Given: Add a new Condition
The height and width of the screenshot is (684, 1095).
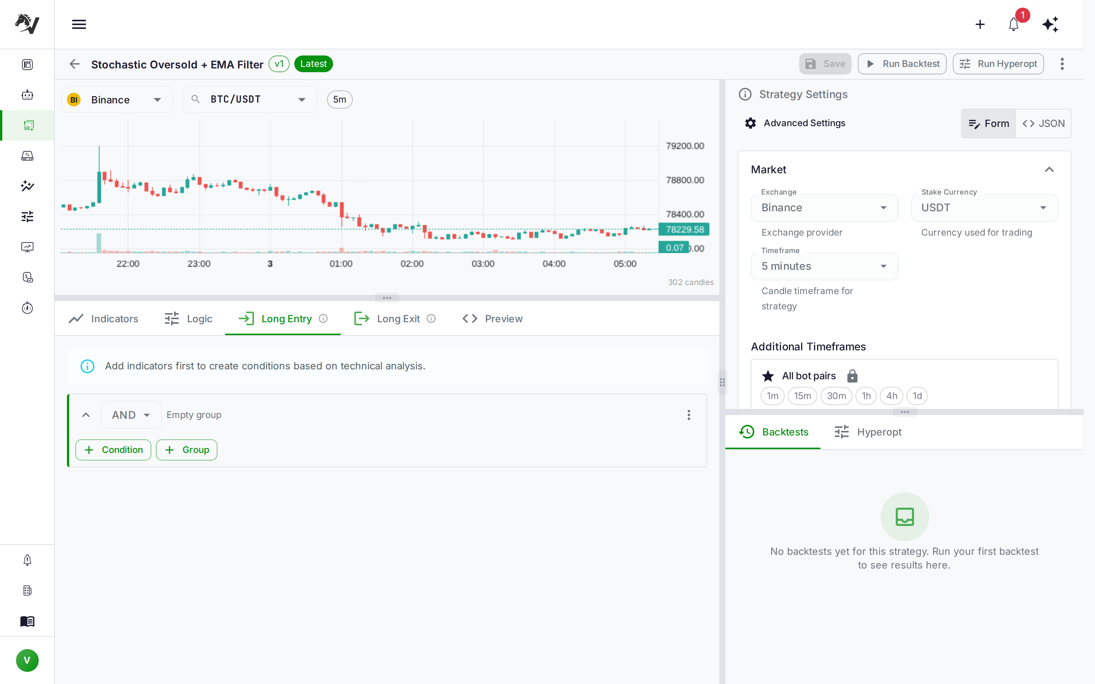Looking at the screenshot, I should (113, 450).
